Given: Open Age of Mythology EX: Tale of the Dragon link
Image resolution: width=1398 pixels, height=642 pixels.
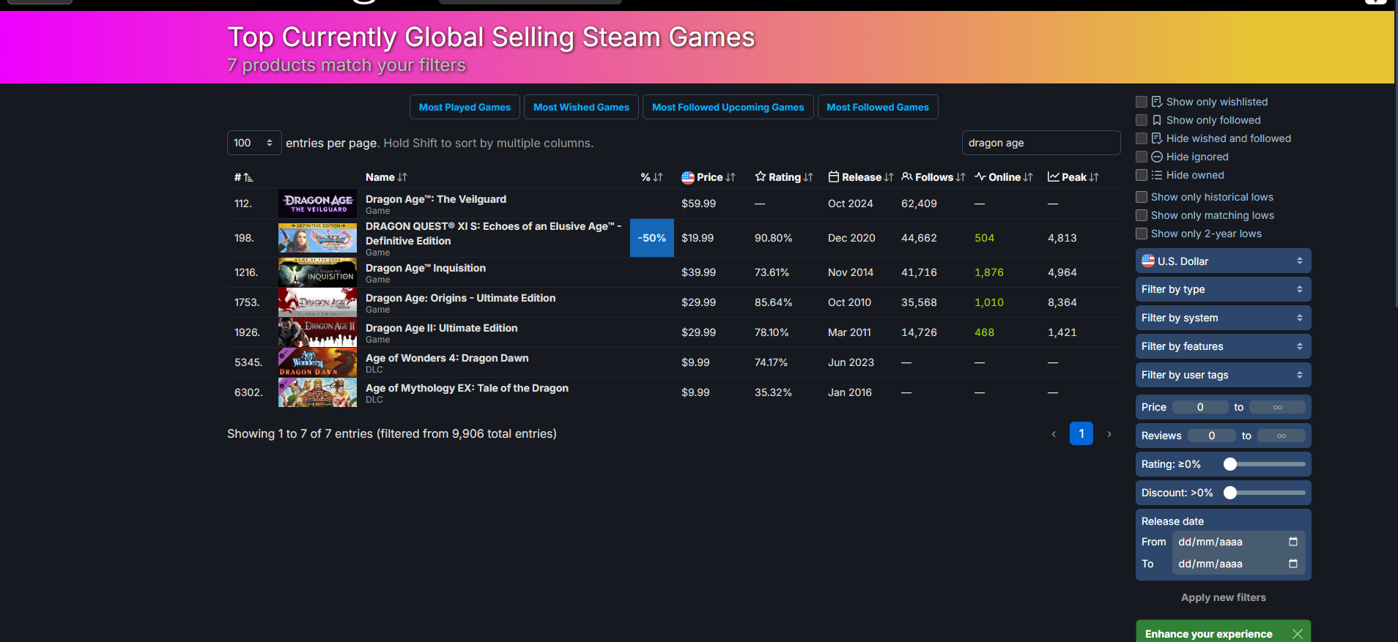Looking at the screenshot, I should click(467, 388).
